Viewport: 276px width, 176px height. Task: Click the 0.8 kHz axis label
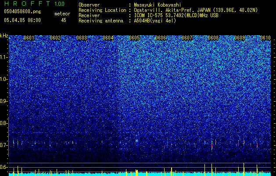coord(4,123)
